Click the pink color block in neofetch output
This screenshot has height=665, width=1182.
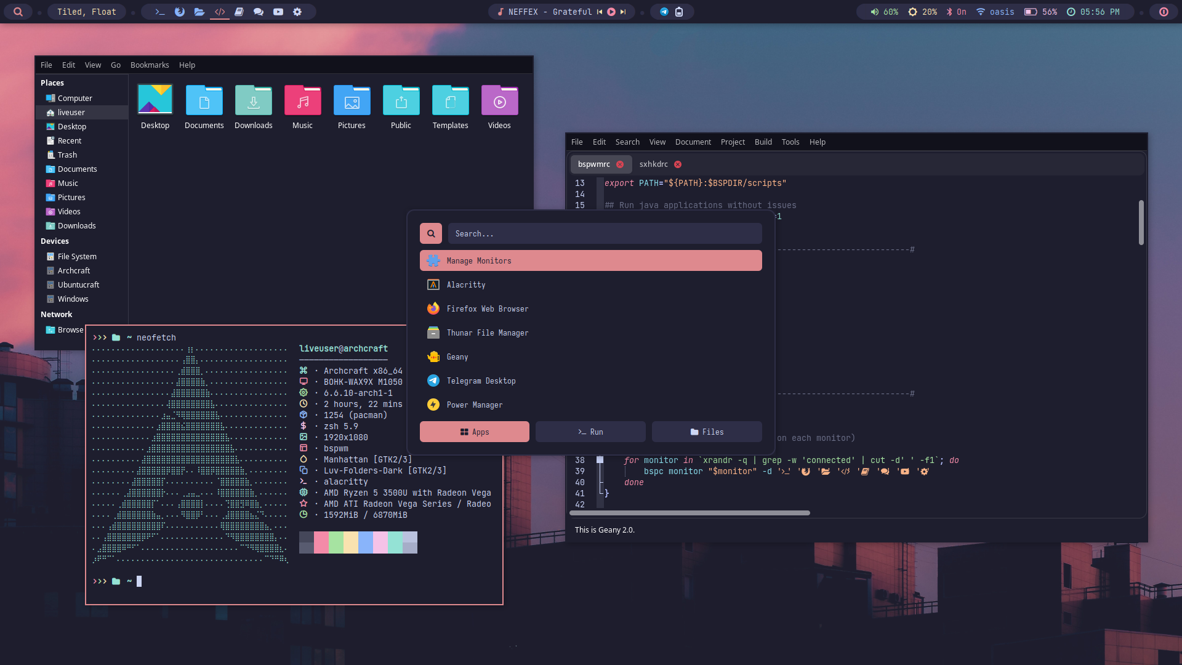321,542
